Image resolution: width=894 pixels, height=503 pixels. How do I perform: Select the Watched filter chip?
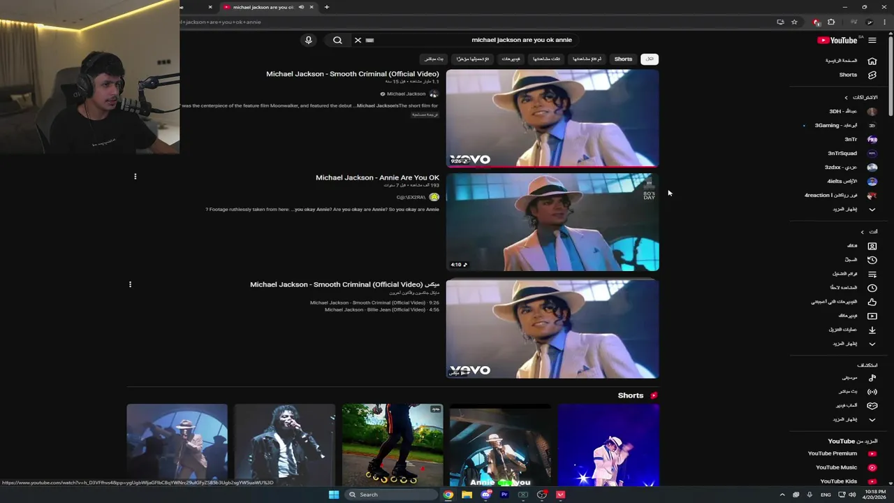[546, 59]
